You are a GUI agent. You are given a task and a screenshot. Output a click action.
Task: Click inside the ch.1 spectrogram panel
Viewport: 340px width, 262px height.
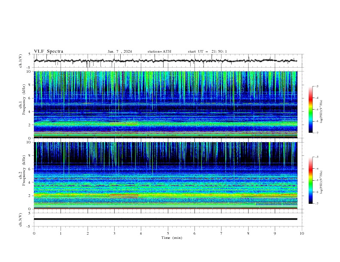[x=165, y=104]
